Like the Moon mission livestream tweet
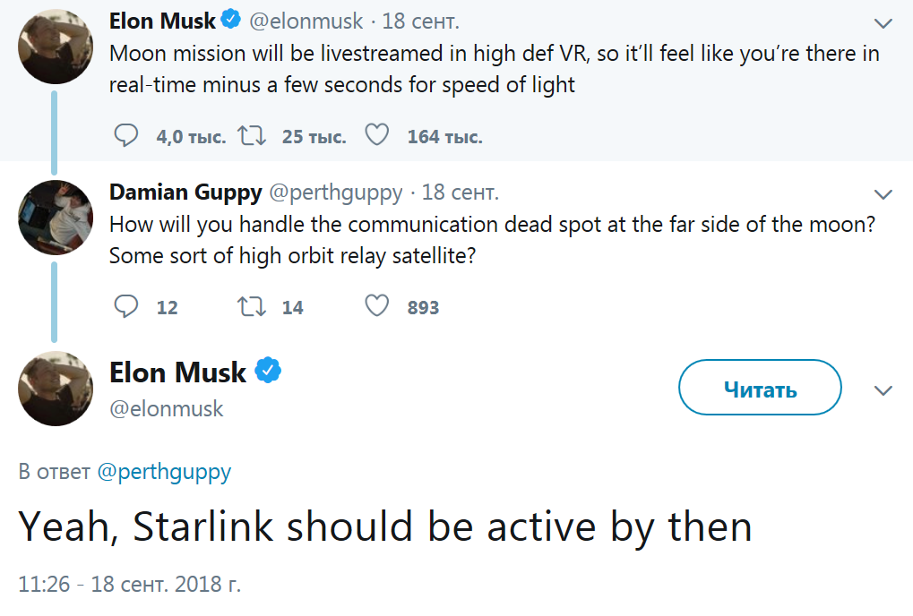 click(x=377, y=136)
